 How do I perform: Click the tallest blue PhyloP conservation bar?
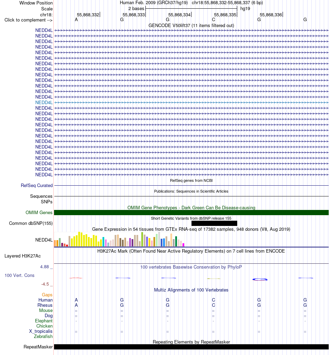(260, 279)
